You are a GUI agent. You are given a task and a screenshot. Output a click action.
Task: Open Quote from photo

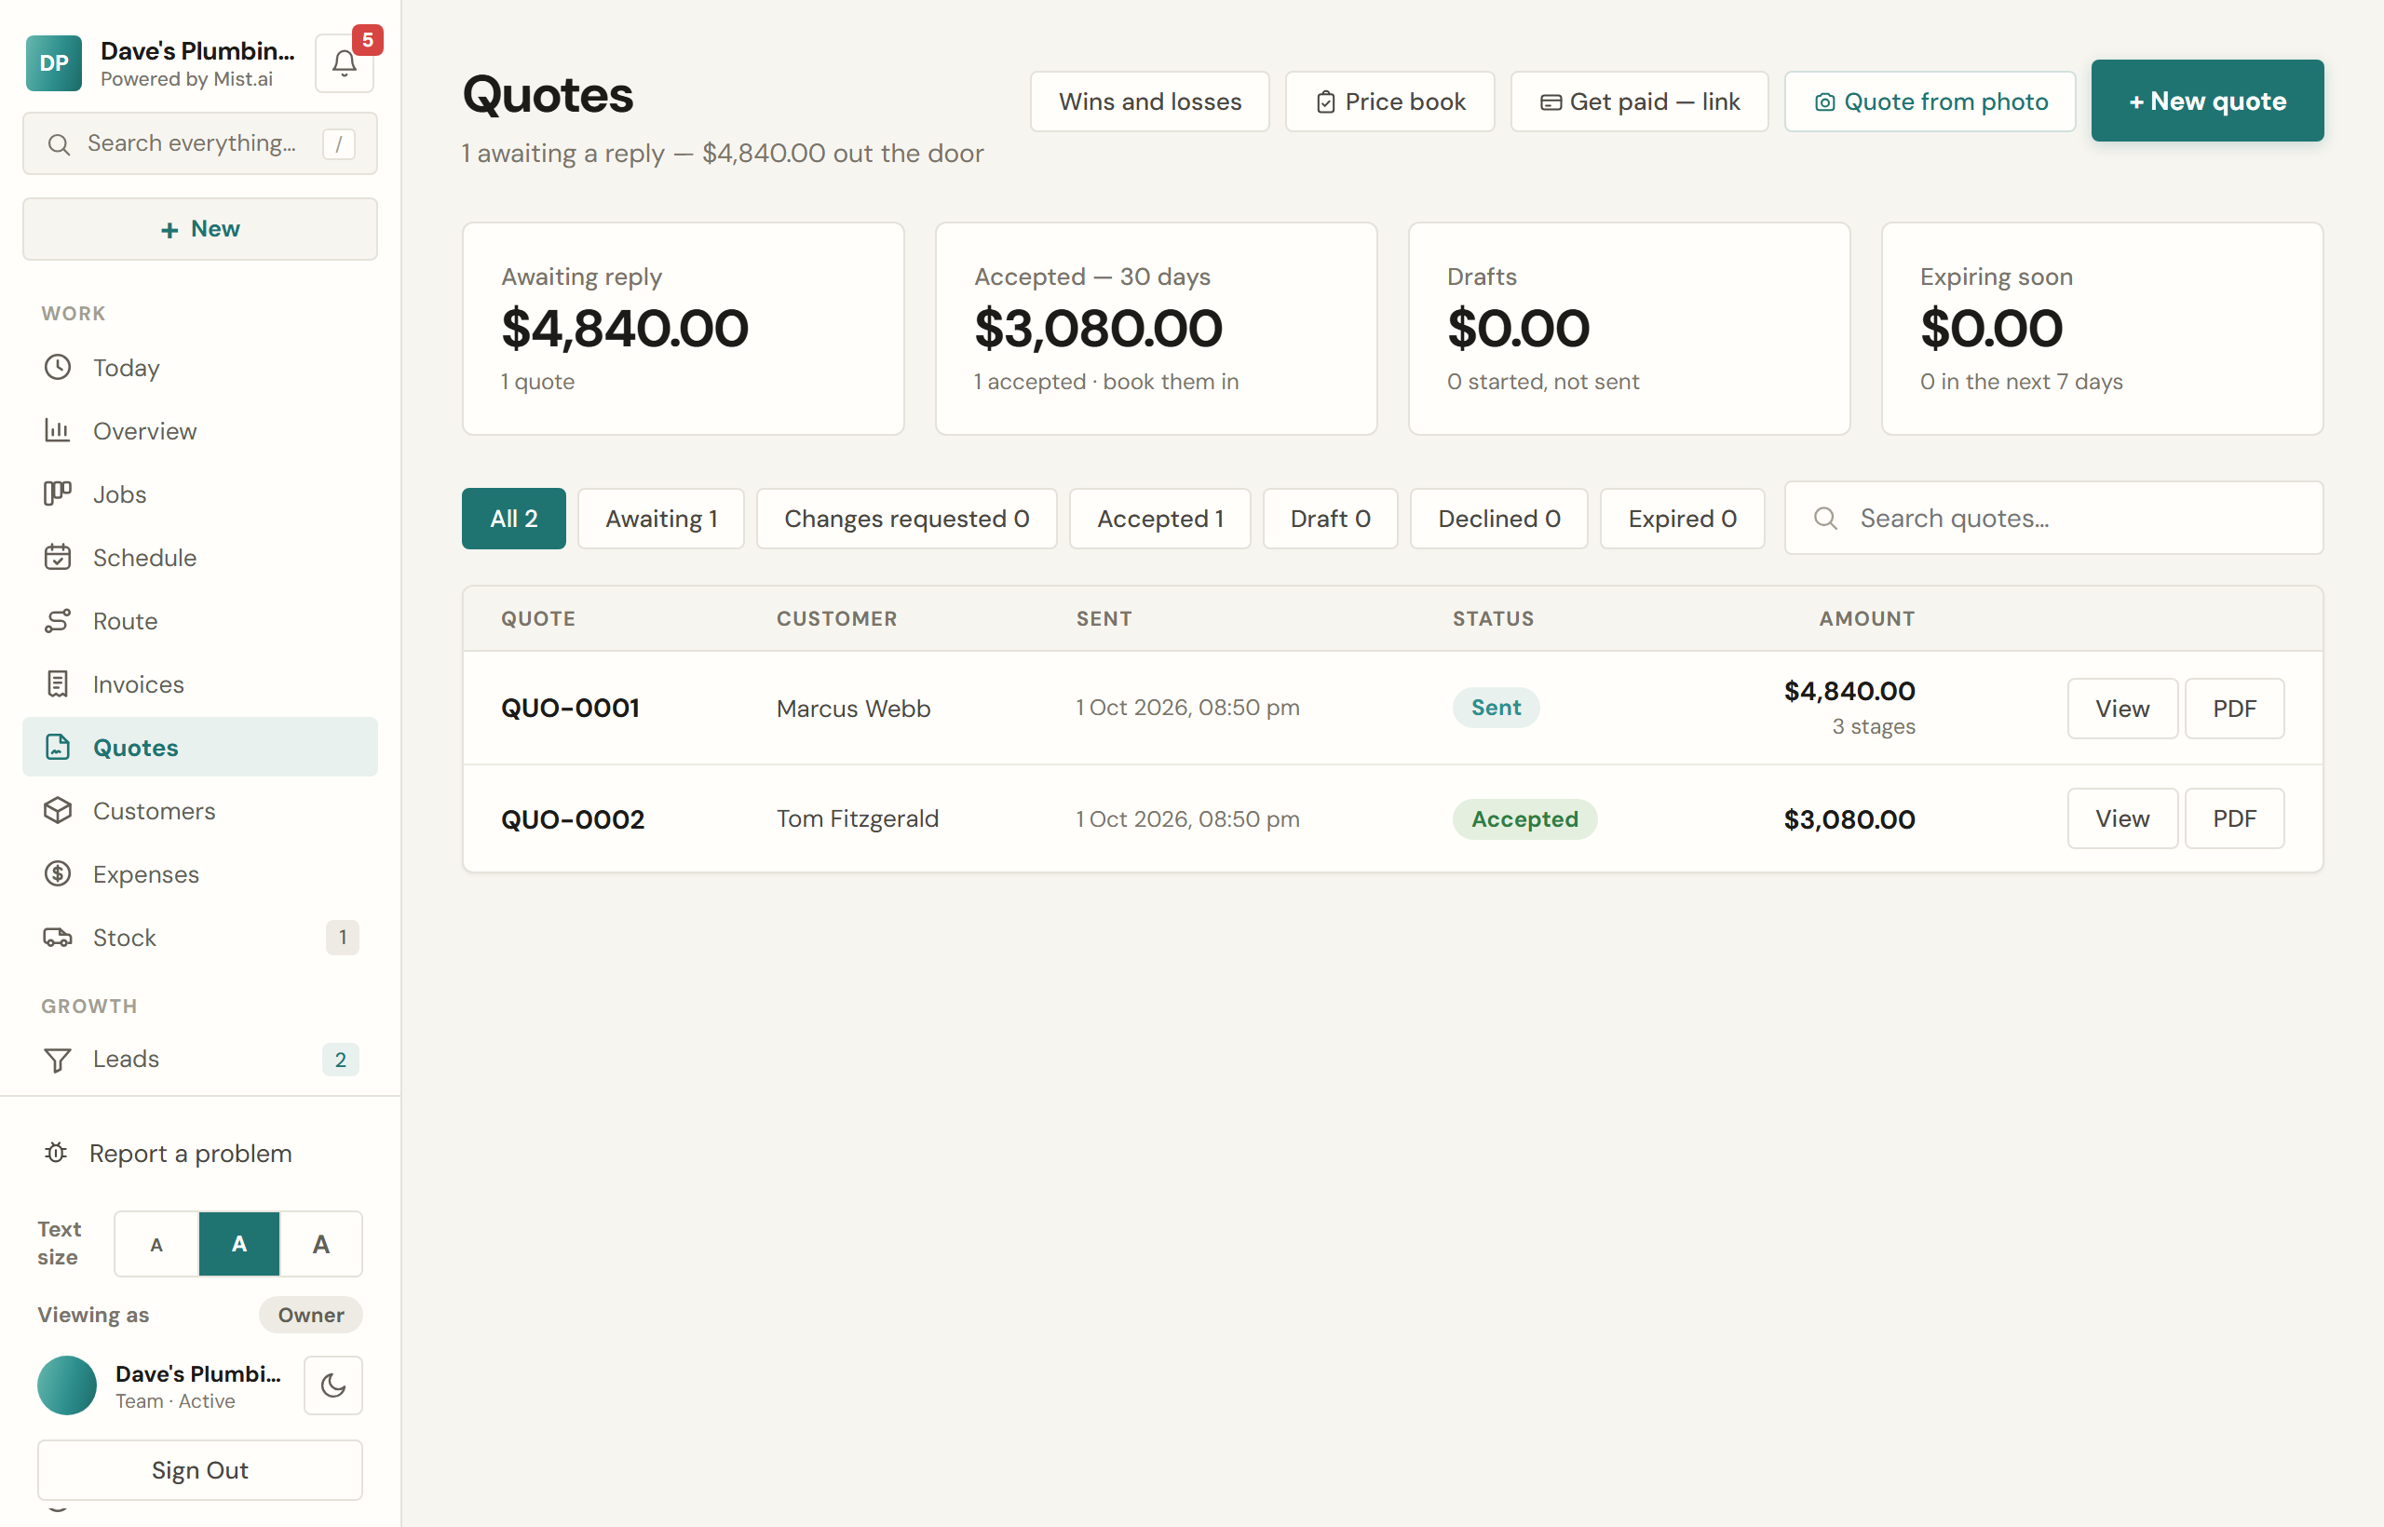[1930, 101]
